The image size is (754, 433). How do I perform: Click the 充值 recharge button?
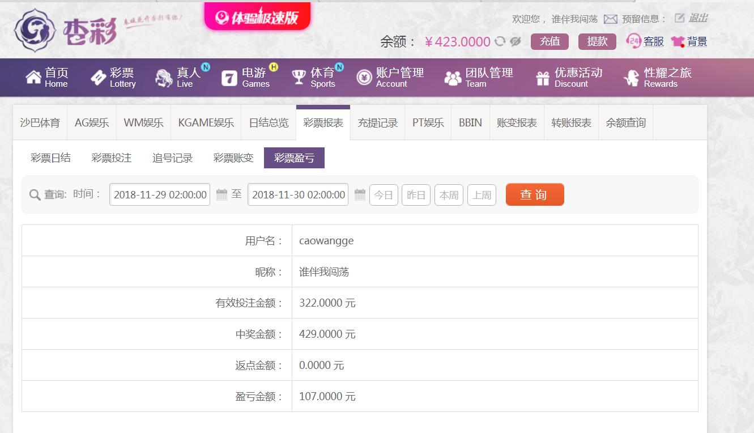[x=549, y=41]
